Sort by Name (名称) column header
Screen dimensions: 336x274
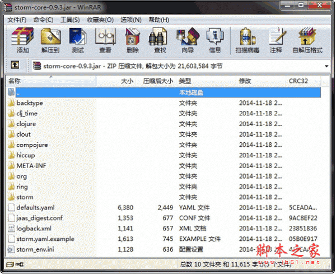tap(51, 81)
